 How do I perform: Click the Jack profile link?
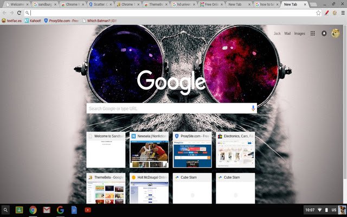pos(277,34)
